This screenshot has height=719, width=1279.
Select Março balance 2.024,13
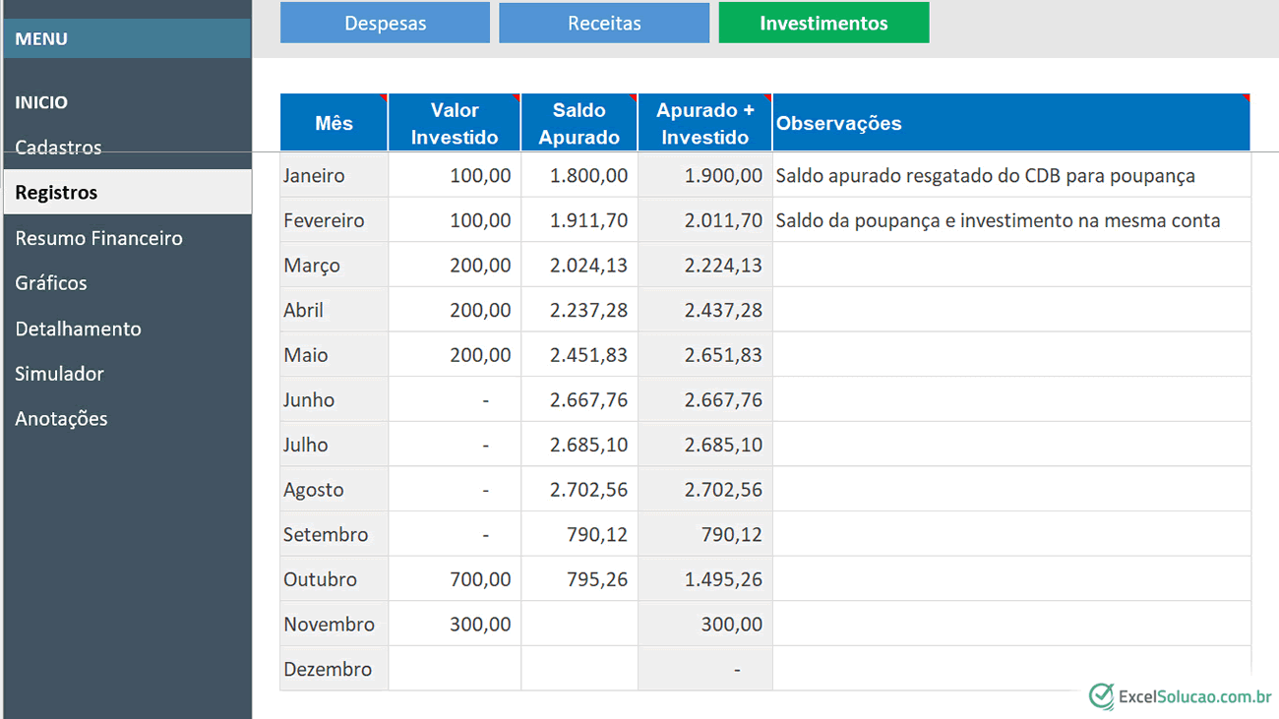579,265
